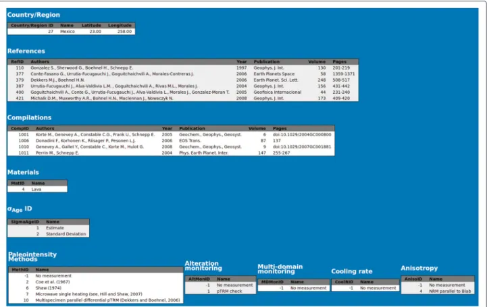This screenshot has height=307, width=487.
Task: Click the AnisoID column header
Action: (413, 279)
